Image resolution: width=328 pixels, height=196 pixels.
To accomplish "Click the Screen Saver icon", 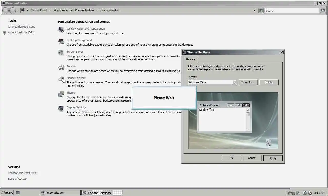I will [61, 53].
